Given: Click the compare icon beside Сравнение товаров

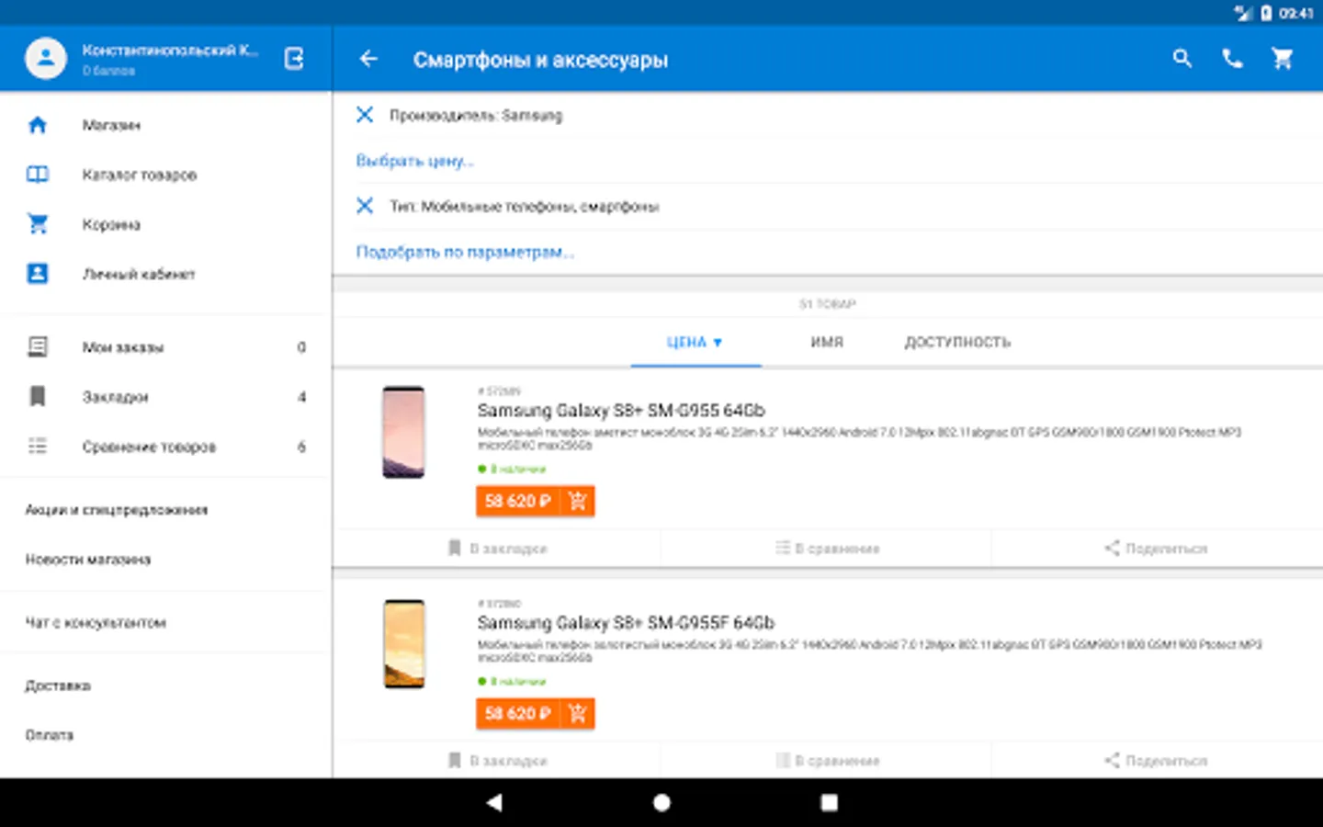Looking at the screenshot, I should [x=38, y=447].
